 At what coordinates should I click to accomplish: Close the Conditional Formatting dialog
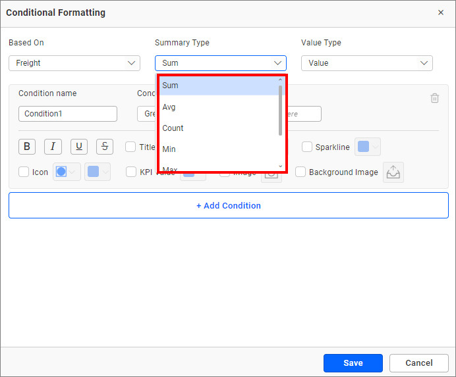tap(441, 13)
